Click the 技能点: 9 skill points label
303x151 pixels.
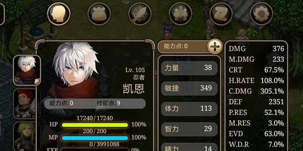pos(109,103)
